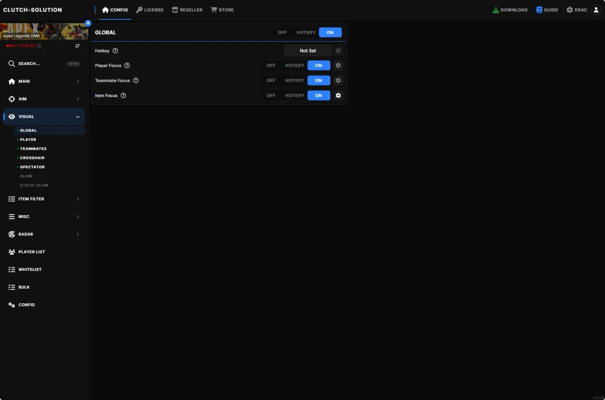
Task: Open settings gear next to Item Focus
Action: pos(338,96)
